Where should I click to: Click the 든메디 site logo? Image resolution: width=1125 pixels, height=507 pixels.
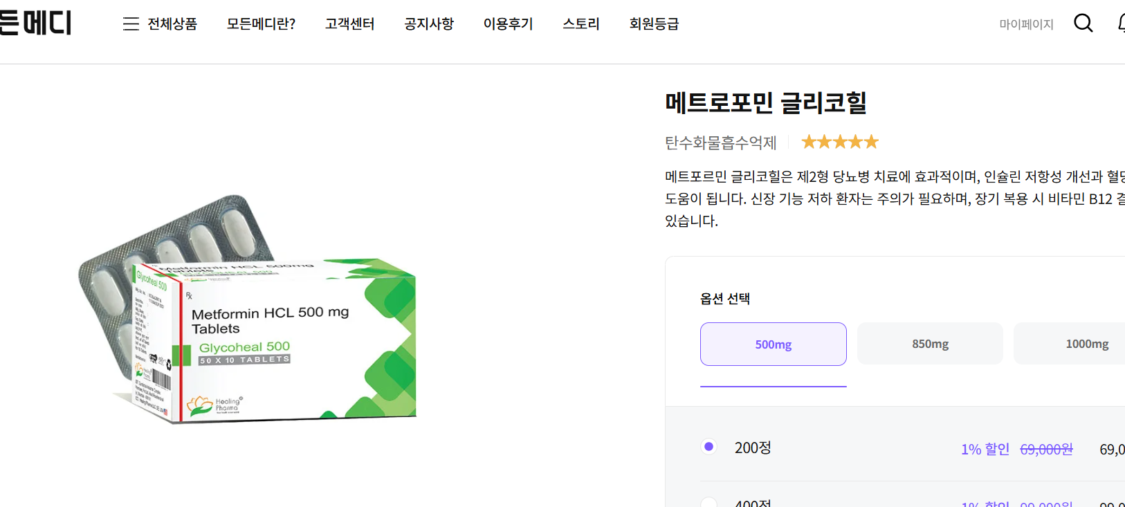[35, 23]
